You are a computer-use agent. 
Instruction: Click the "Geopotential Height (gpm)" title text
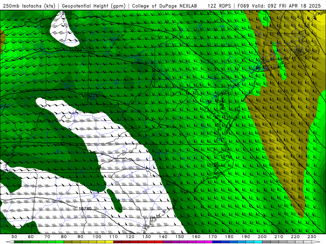pos(94,6)
